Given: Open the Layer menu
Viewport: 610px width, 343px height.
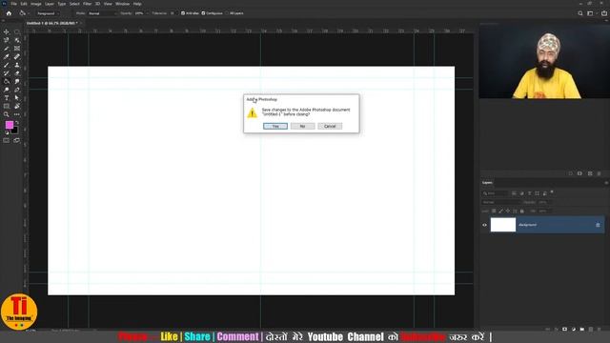Looking at the screenshot, I should (x=50, y=4).
